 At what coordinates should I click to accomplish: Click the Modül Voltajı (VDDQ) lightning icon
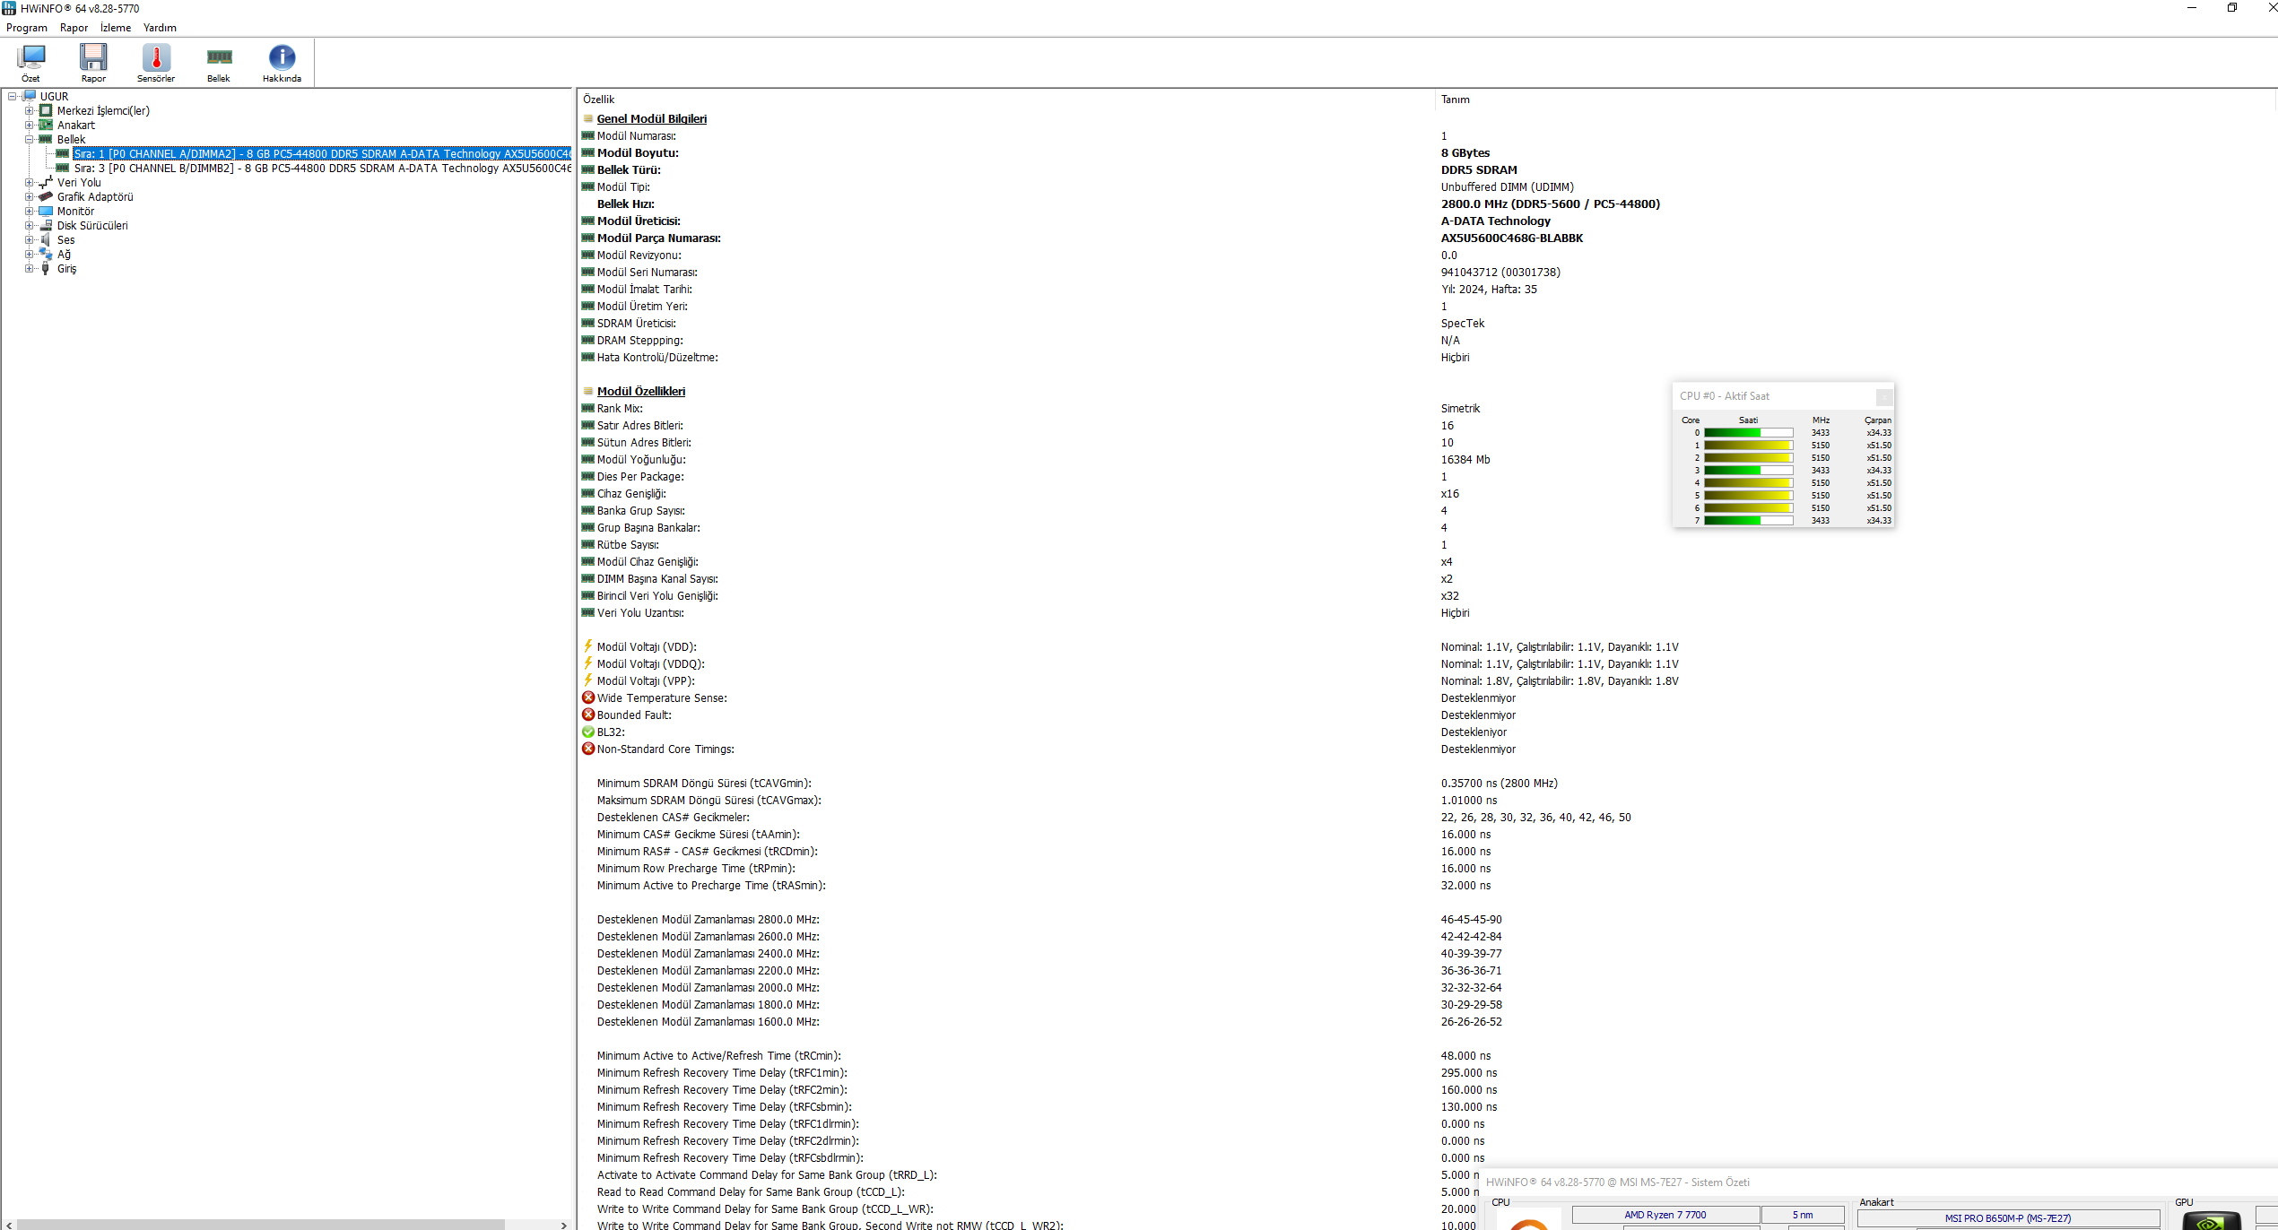click(x=588, y=663)
